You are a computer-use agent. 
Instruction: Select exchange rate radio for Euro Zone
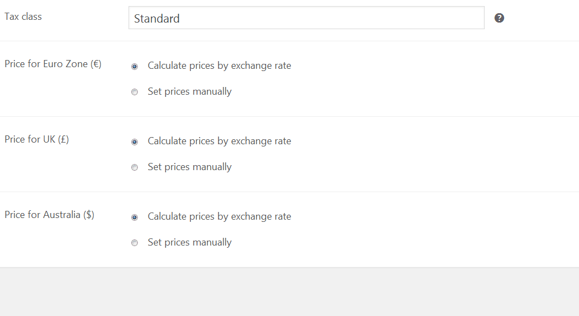[135, 67]
